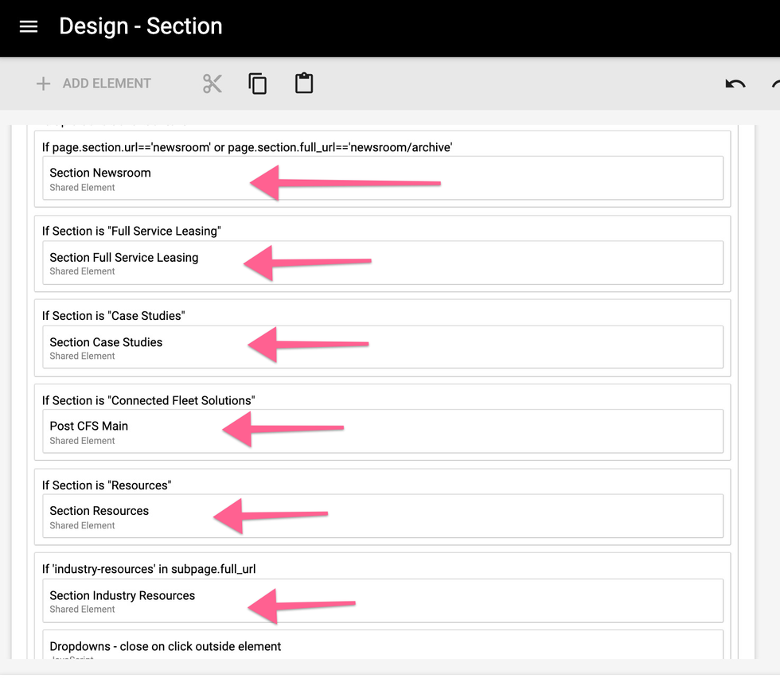780x678 pixels.
Task: Click the paste clipboard icon
Action: coord(304,84)
